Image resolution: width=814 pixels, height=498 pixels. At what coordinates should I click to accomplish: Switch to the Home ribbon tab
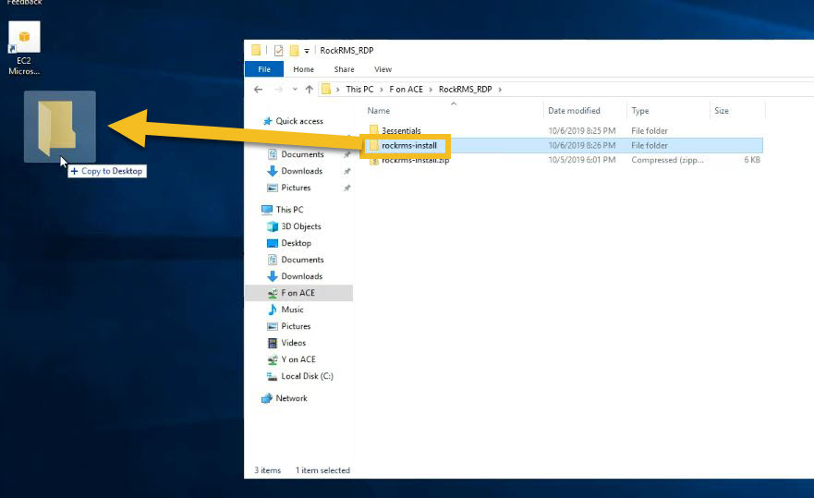coord(304,69)
